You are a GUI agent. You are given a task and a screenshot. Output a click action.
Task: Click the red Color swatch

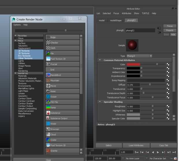pos(133,64)
